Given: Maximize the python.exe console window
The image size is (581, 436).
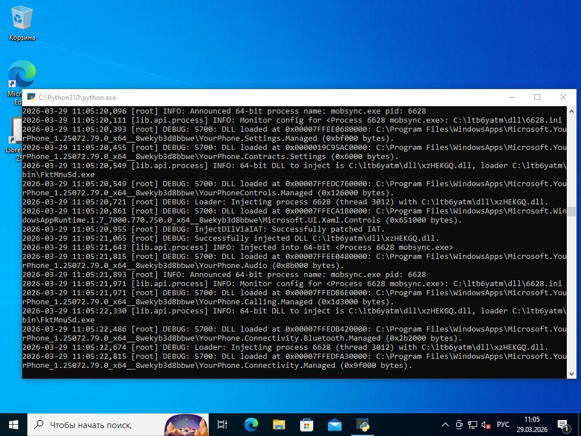Looking at the screenshot, I should point(537,97).
